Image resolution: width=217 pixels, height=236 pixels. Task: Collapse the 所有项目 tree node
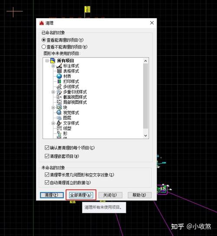click(47, 61)
